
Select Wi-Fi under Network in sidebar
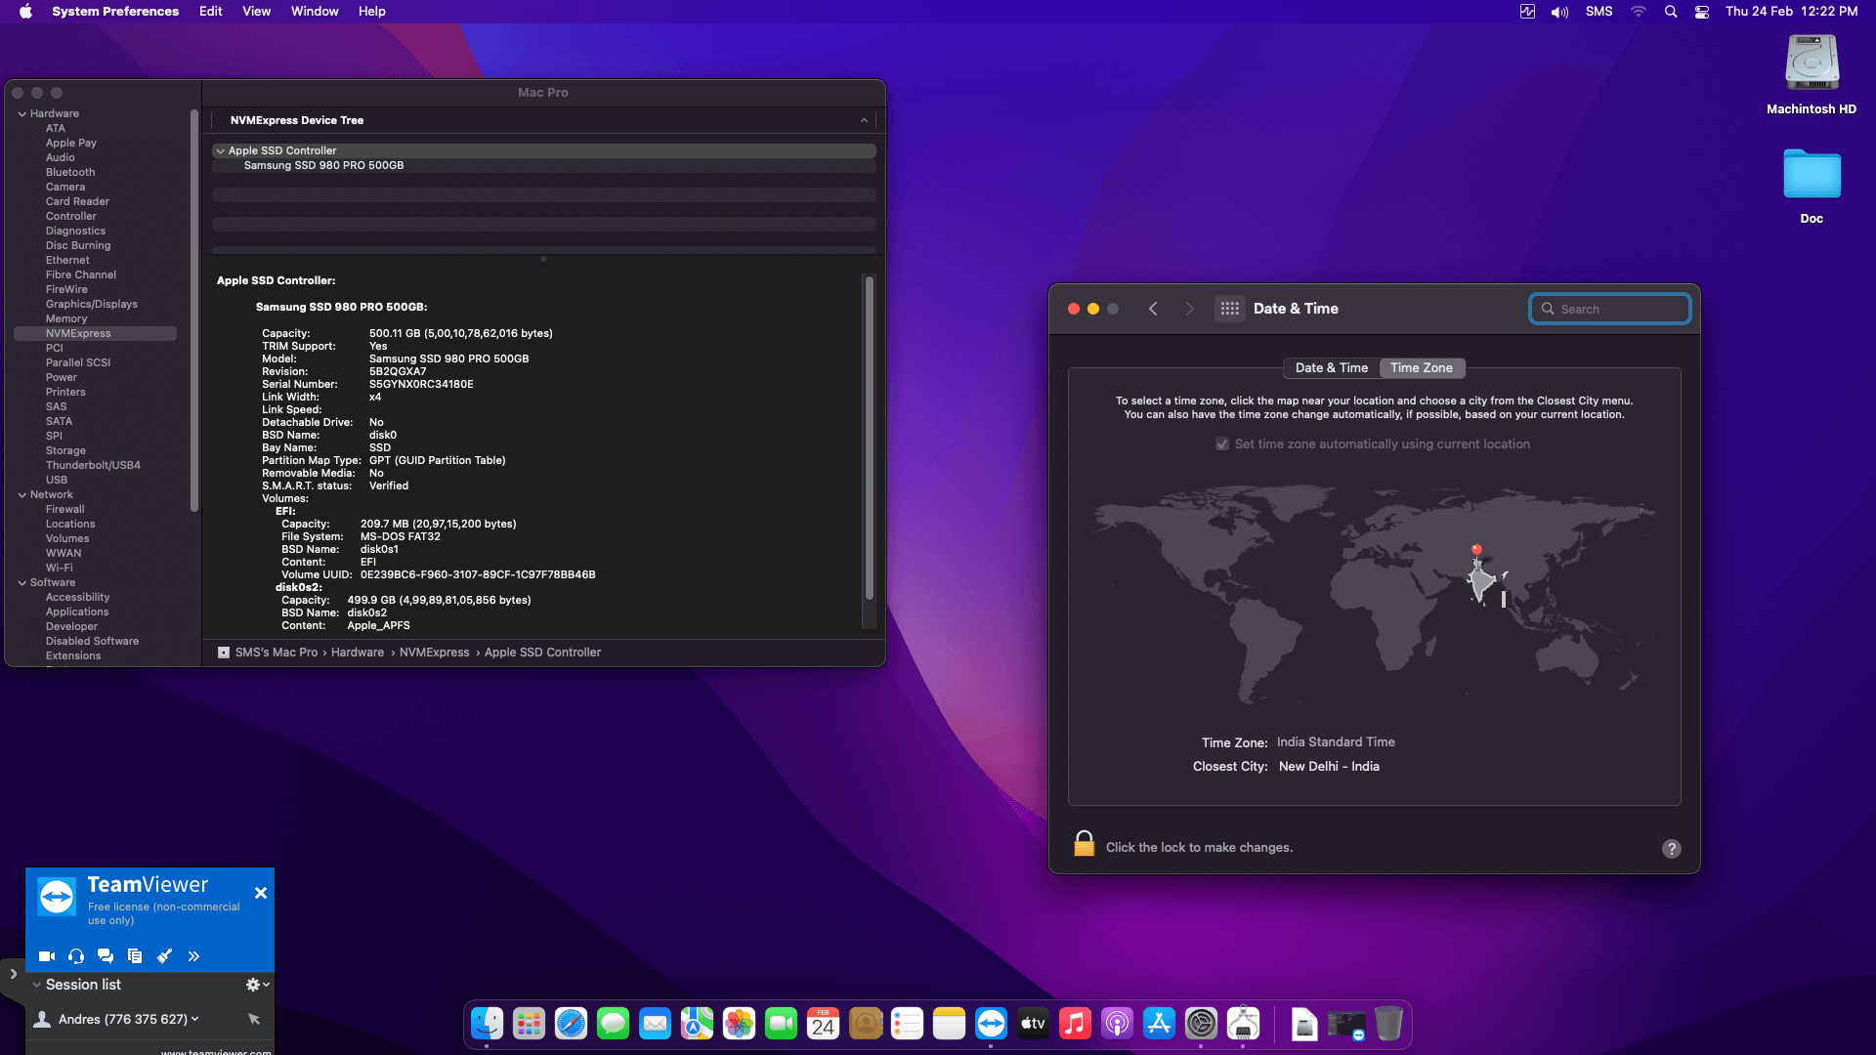[x=59, y=569]
